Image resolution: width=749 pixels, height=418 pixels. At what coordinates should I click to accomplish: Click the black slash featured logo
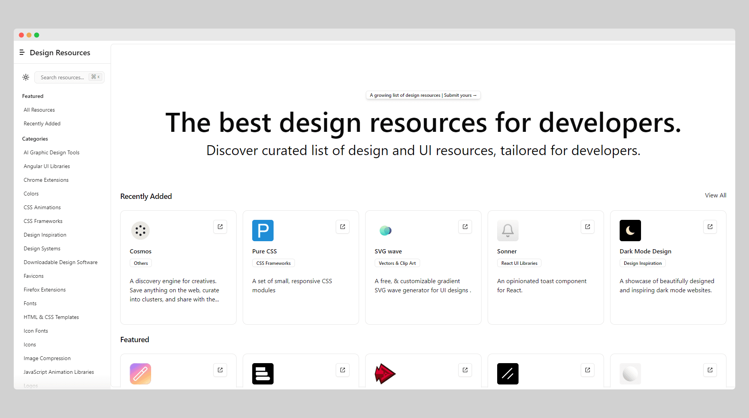pos(508,374)
